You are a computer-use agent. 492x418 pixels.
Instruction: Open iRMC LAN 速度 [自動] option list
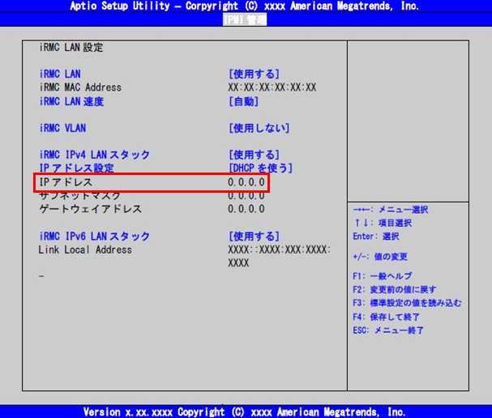click(243, 101)
